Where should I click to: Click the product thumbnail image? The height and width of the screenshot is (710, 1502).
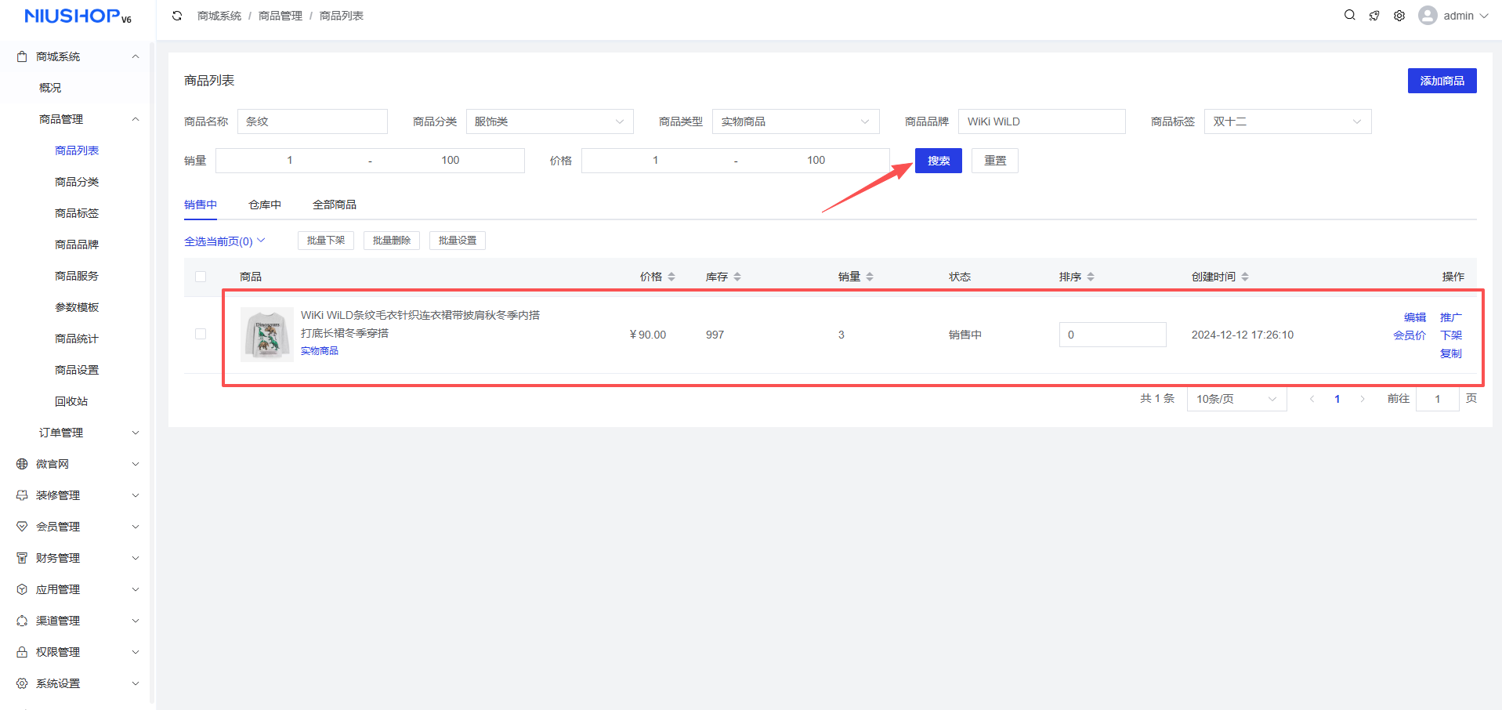[267, 335]
